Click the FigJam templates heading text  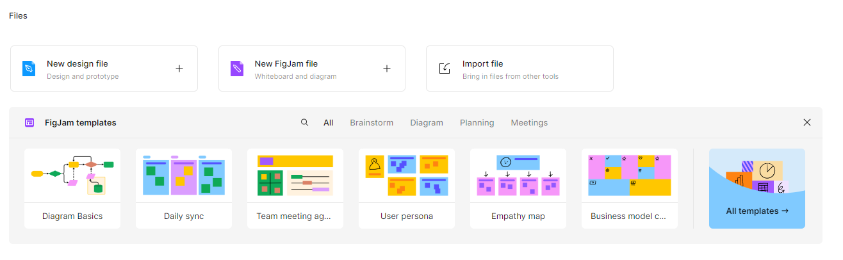(81, 122)
